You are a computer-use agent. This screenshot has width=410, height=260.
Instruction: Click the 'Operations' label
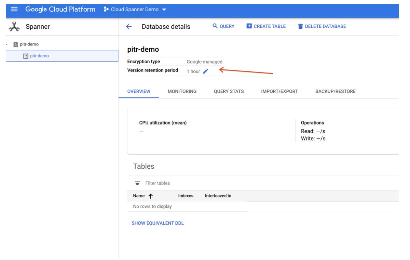[312, 123]
